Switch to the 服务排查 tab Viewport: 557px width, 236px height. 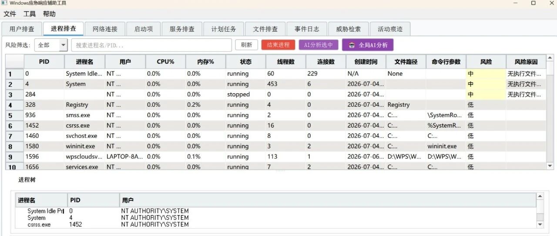pos(182,29)
